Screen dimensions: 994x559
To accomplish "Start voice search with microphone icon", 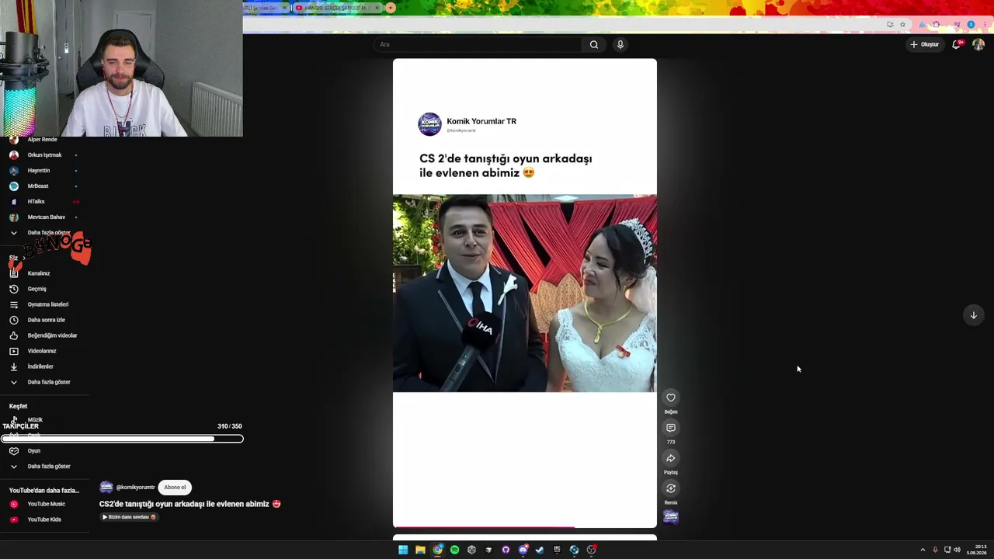I will (620, 44).
